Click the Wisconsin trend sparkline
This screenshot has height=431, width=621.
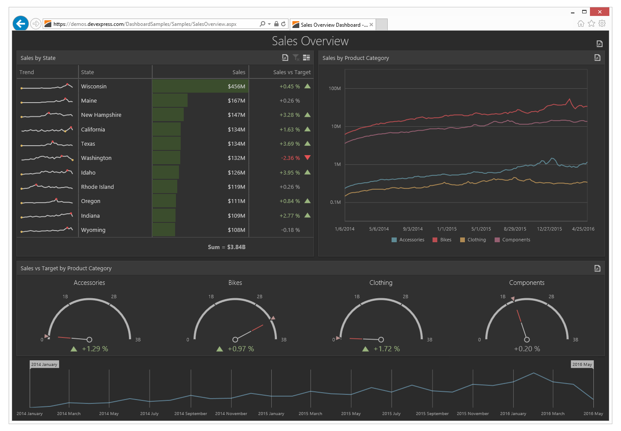(47, 87)
